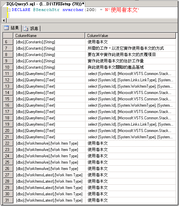This screenshot has width=179, height=206.
Task: Select row 29 ColumnName cell
Action: pyautogui.click(x=49, y=187)
